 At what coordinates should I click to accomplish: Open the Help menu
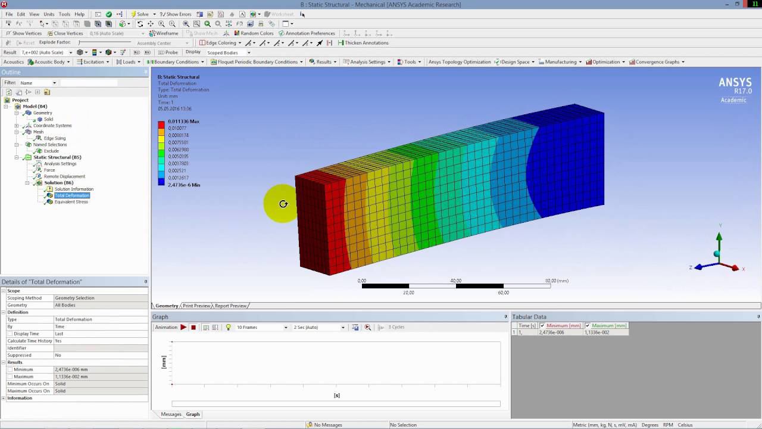coord(79,14)
